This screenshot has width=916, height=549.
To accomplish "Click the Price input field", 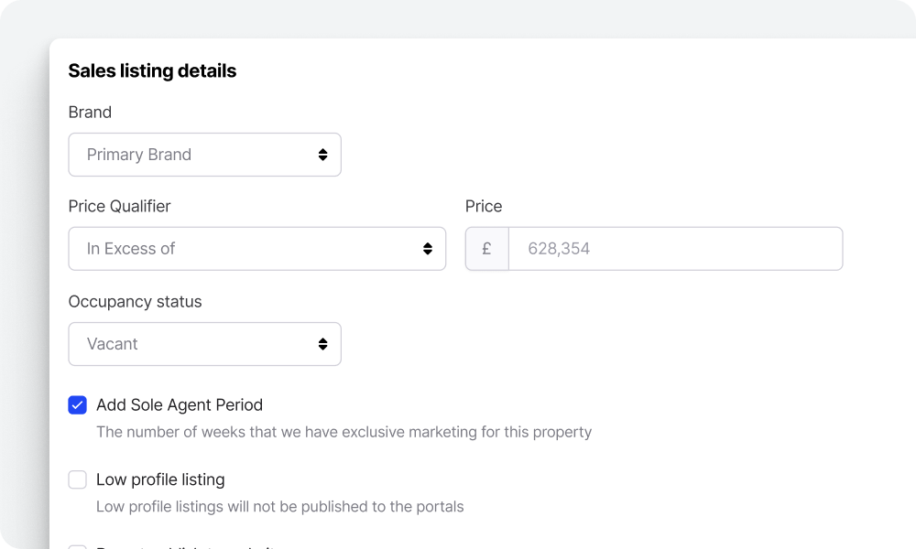I will pyautogui.click(x=675, y=249).
